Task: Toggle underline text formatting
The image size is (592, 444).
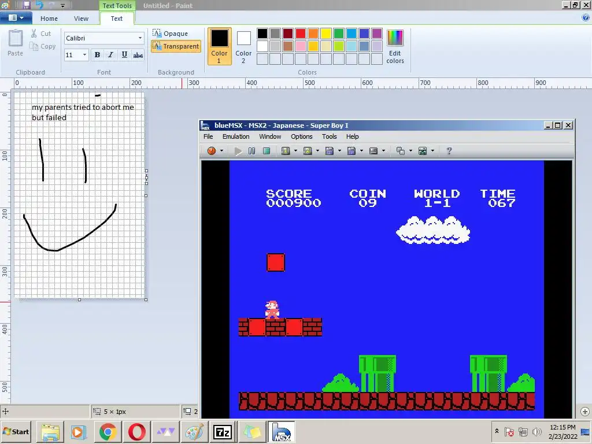Action: coord(124,55)
